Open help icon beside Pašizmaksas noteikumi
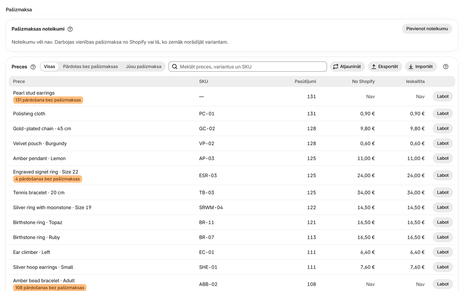Viewport: 465px width, 291px height. 70,29
